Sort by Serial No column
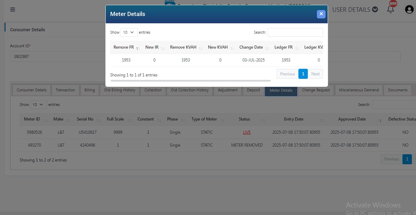This screenshot has width=416, height=215. pos(88,119)
